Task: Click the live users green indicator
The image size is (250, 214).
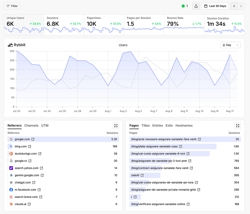Action: pos(183,6)
